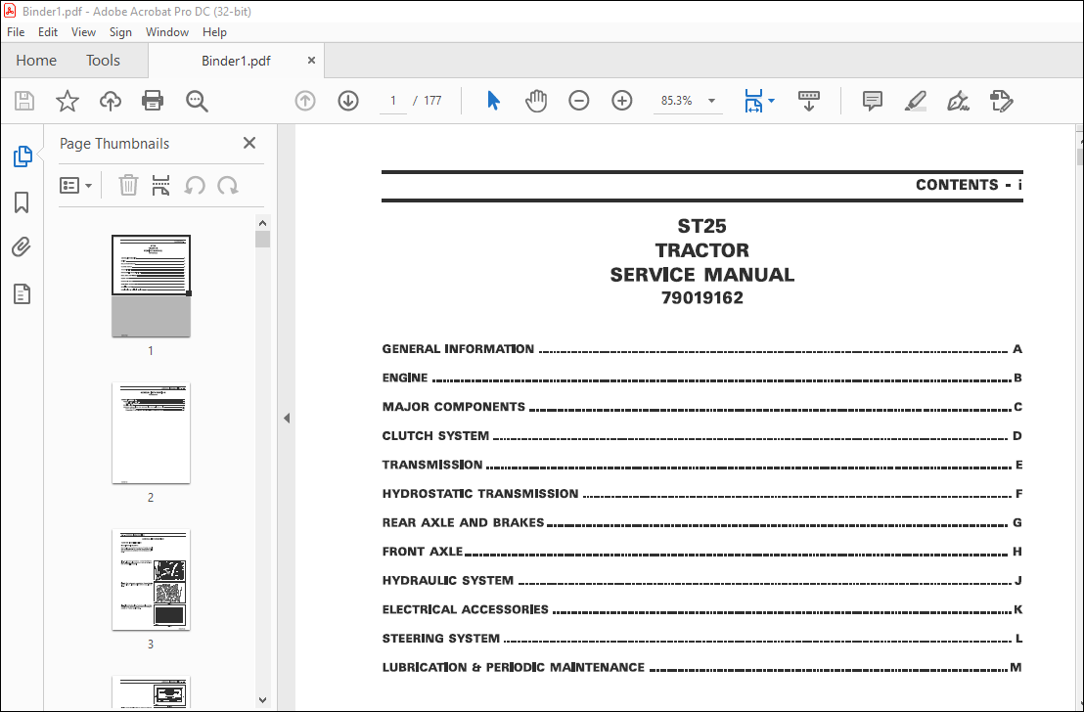Rotate page counterclockwise

(x=195, y=185)
